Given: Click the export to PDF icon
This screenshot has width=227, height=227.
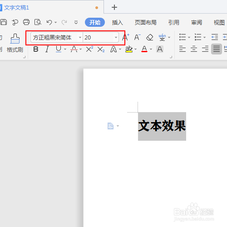Looking at the screenshot, I should (15, 22).
